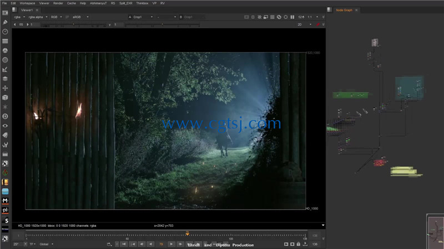The image size is (444, 249).
Task: Click the current frame number field 79
Action: point(161,244)
